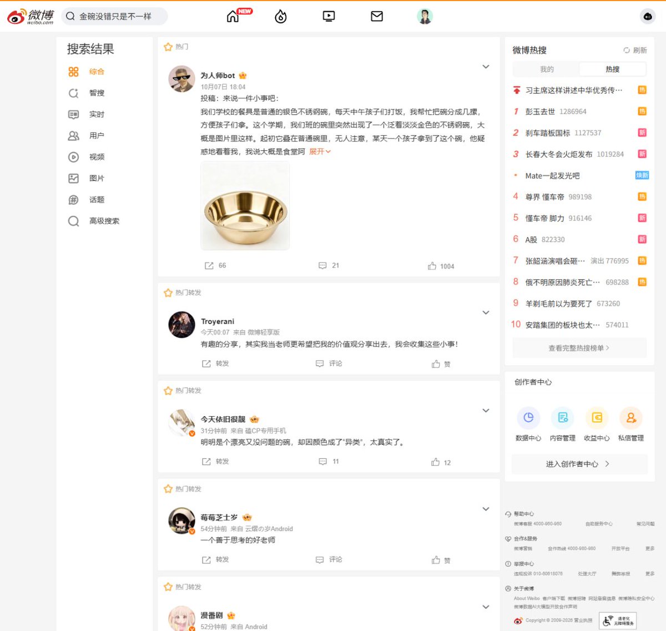Image resolution: width=666 pixels, height=631 pixels.
Task: Switch to the 我的 hot search tab
Action: pyautogui.click(x=547, y=69)
